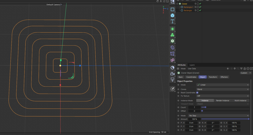Screen dimensions: 253x135
Task: Select the Text spline tool
Action: pyautogui.click(x=172, y=21)
